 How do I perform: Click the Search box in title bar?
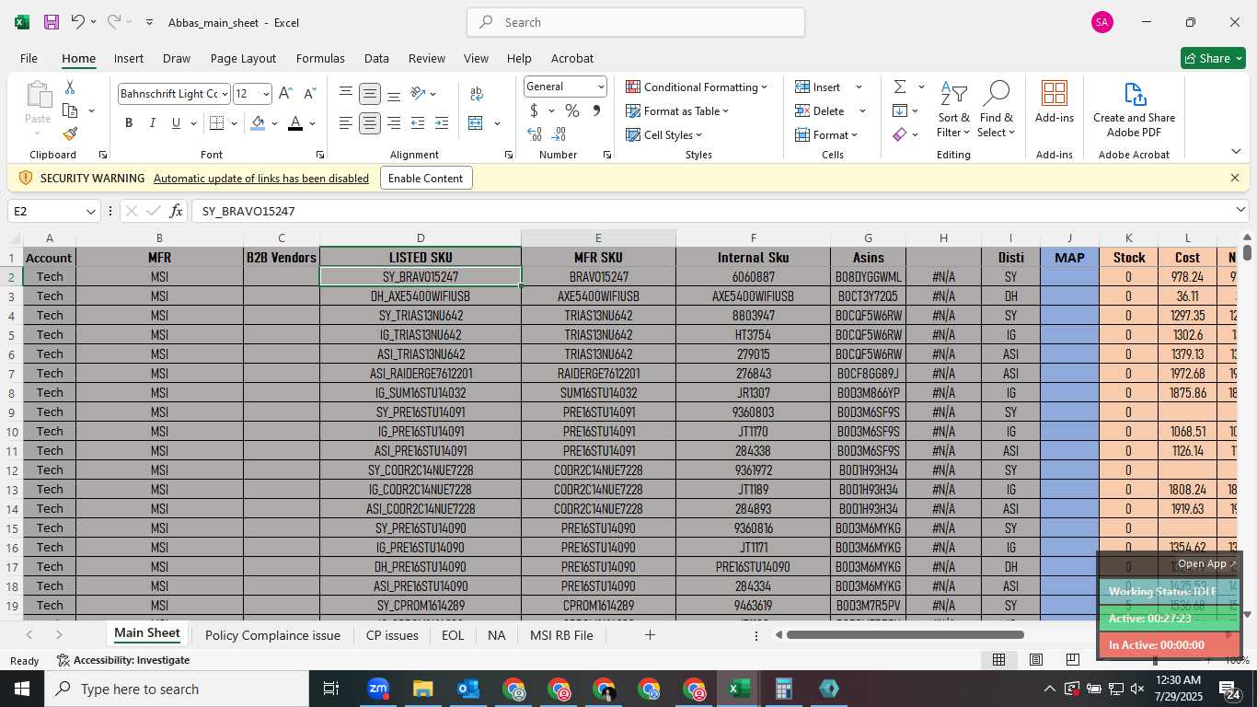pos(636,22)
